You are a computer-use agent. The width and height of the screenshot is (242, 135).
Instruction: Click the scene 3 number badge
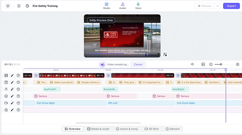(36, 75)
